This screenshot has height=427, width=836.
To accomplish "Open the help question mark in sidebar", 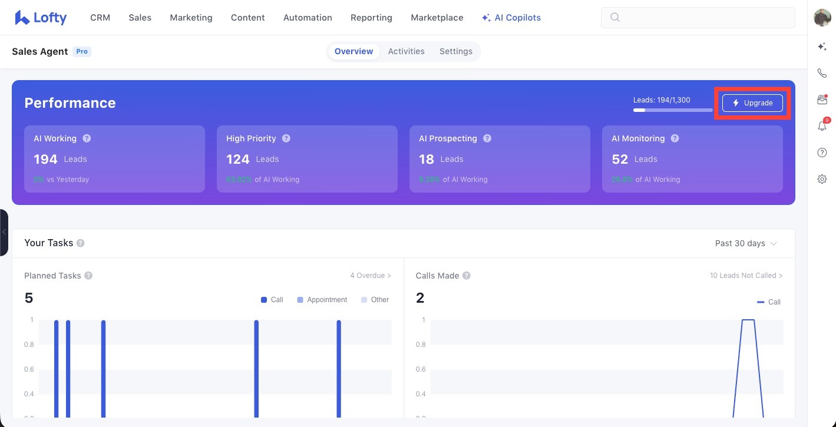I will coord(822,153).
